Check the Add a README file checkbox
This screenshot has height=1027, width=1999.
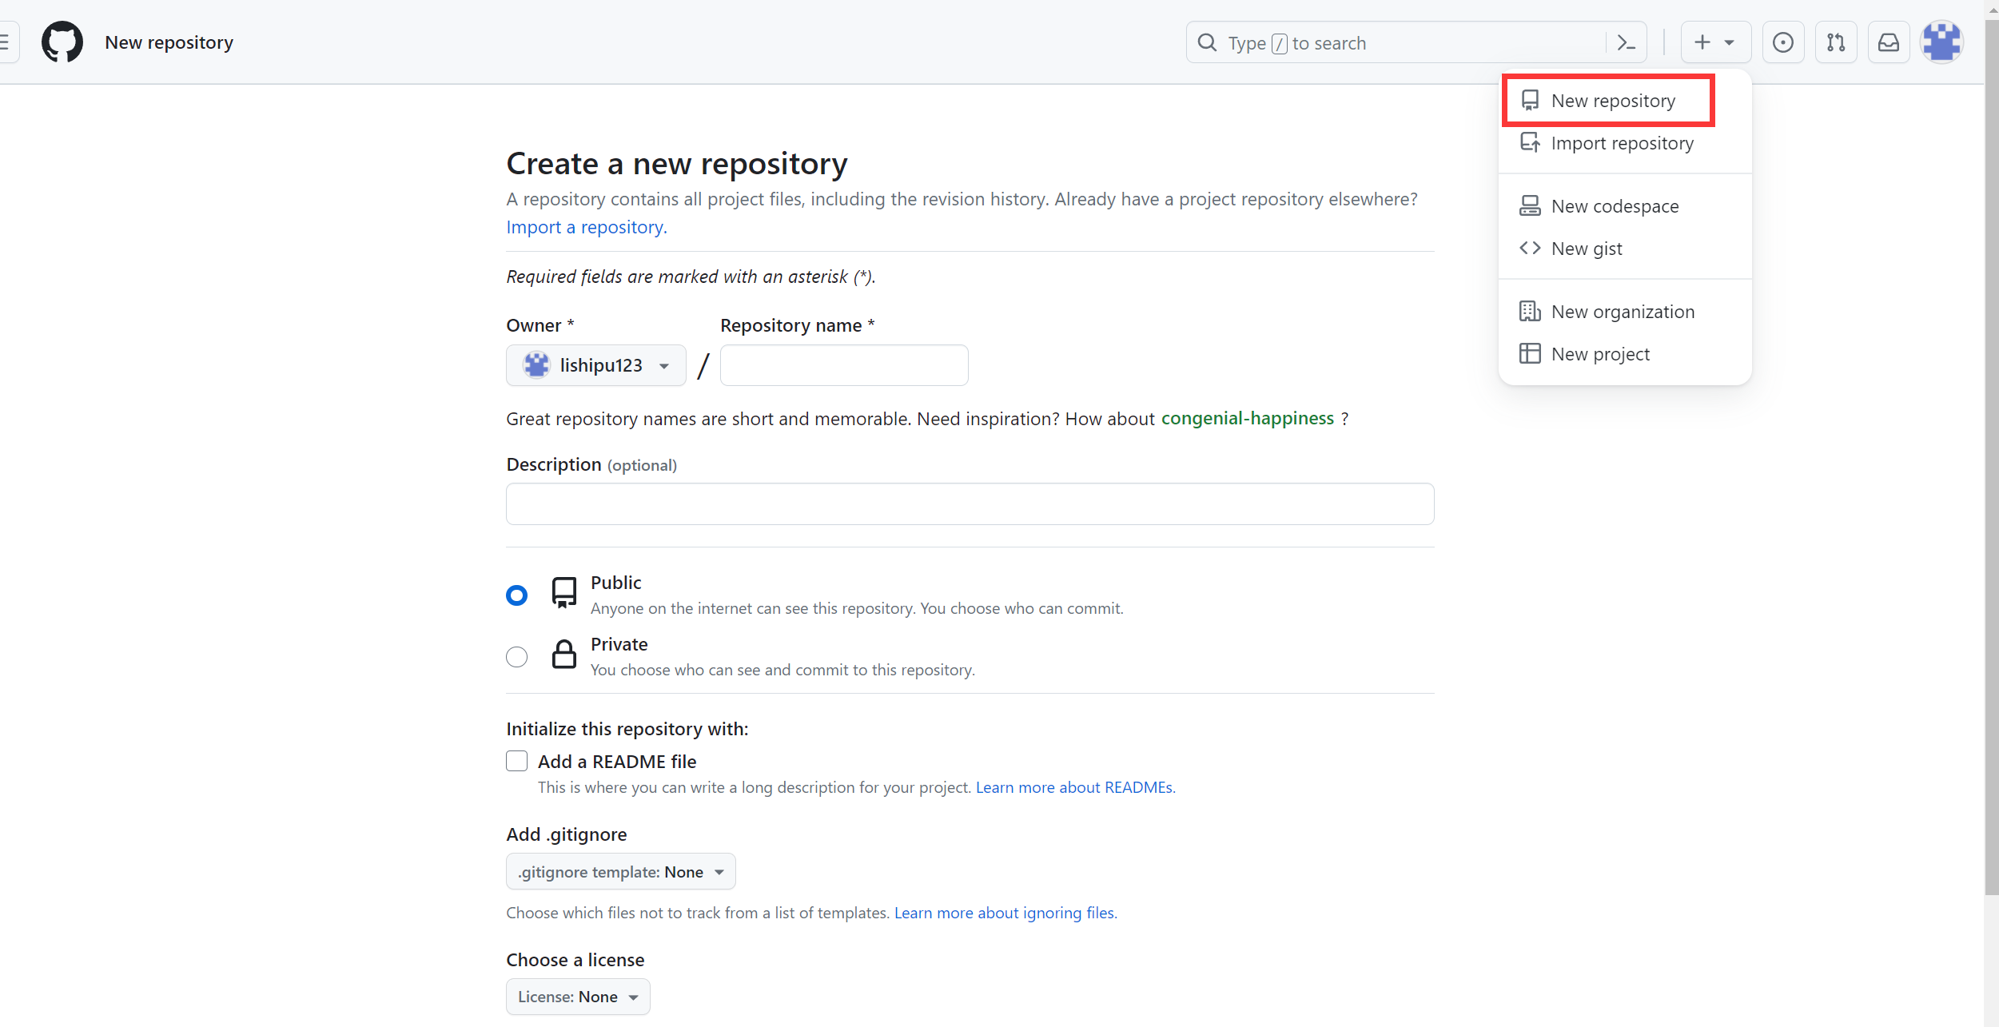(517, 761)
